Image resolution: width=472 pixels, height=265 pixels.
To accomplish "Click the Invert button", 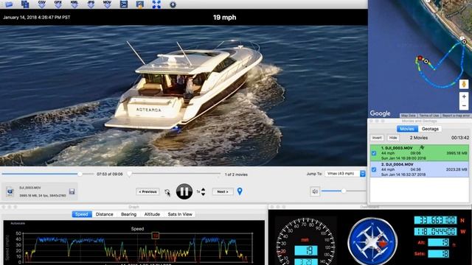I will coord(377,138).
